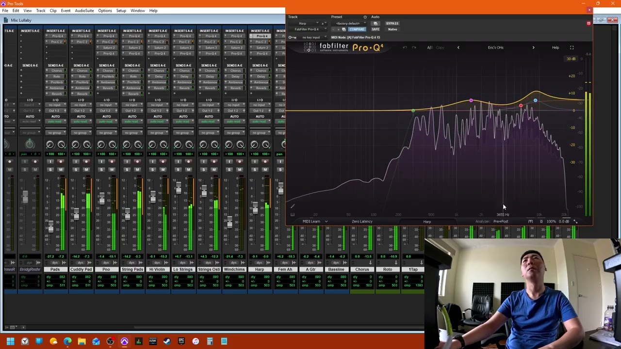
Task: Bypass the FabFilter plug-in
Action: pyautogui.click(x=392, y=23)
